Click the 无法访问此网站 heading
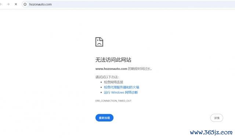The height and width of the screenshot is (138, 235). click(x=113, y=60)
